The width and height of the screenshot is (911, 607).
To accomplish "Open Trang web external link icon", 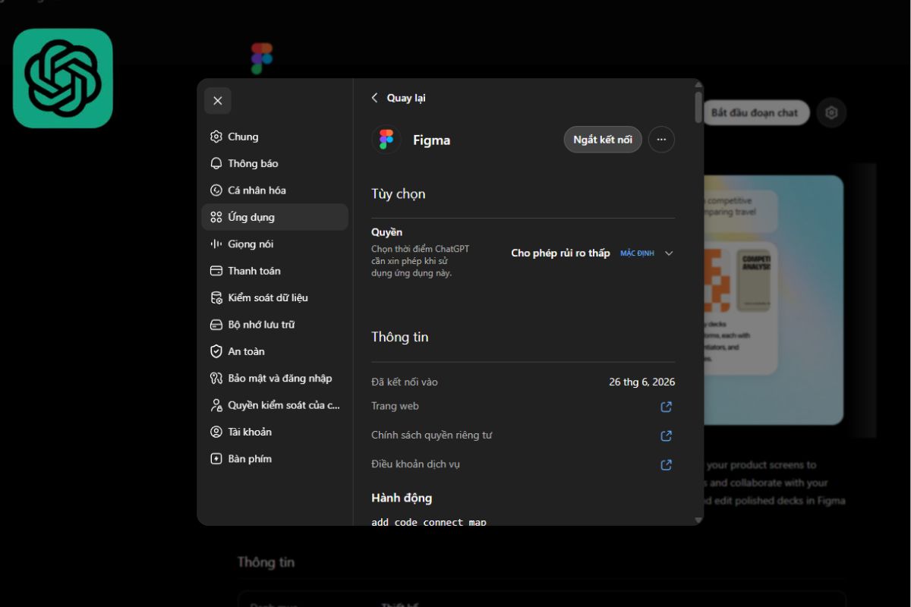I will [666, 407].
